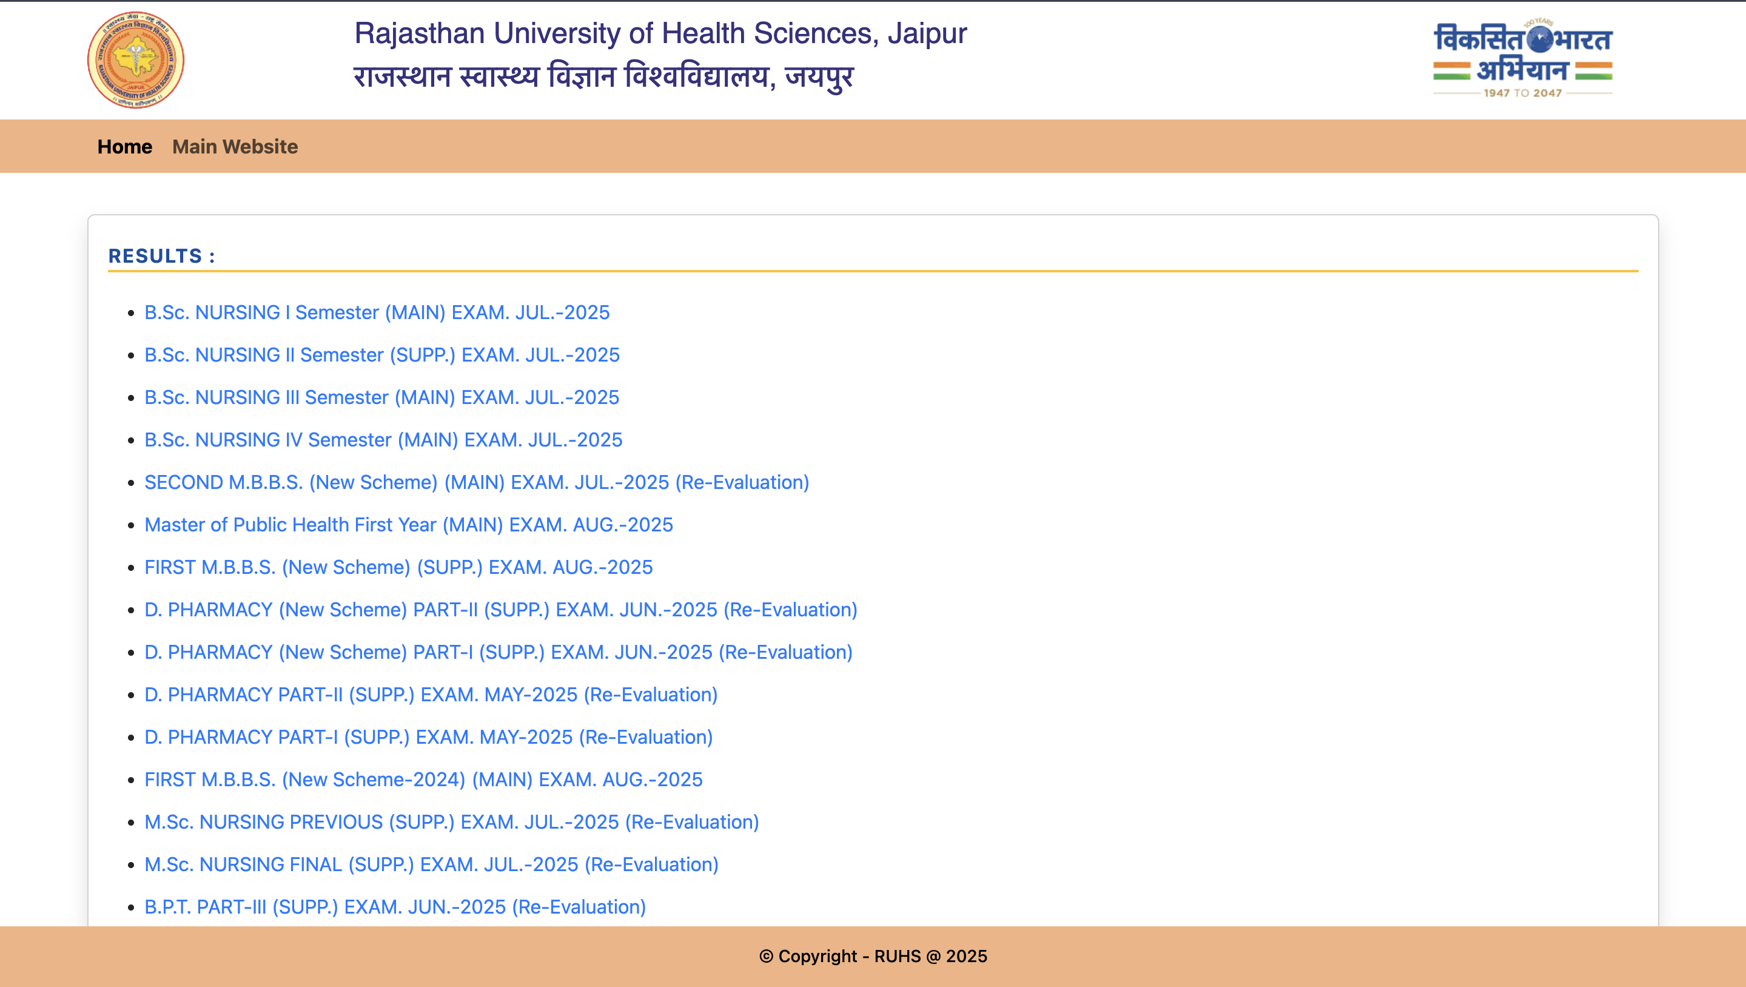View Master of Public Health First Year result
Viewport: 1746px width, 987px height.
409,525
